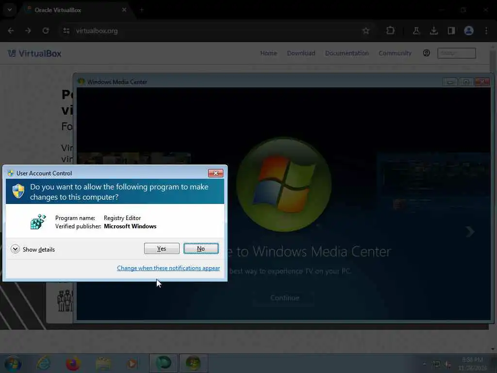Close the User Account Control dialog
This screenshot has width=497, height=373.
tap(215, 173)
